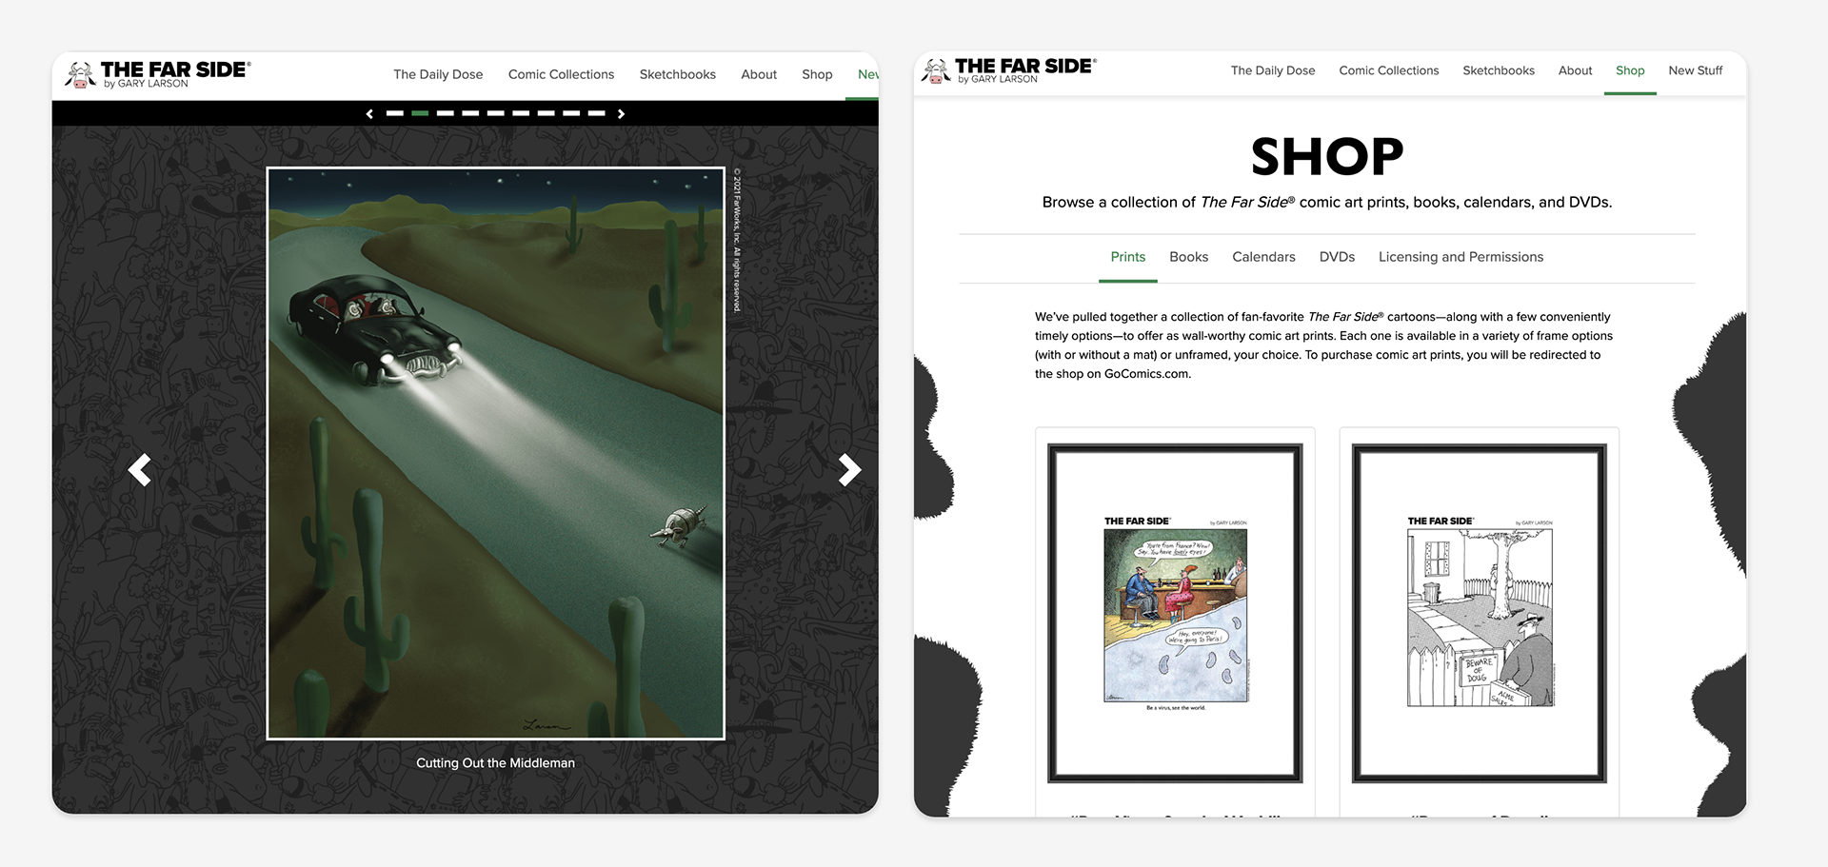Screen dimensions: 1828x867
Task: Click small right chevron in slide pager bar
Action: [x=621, y=113]
